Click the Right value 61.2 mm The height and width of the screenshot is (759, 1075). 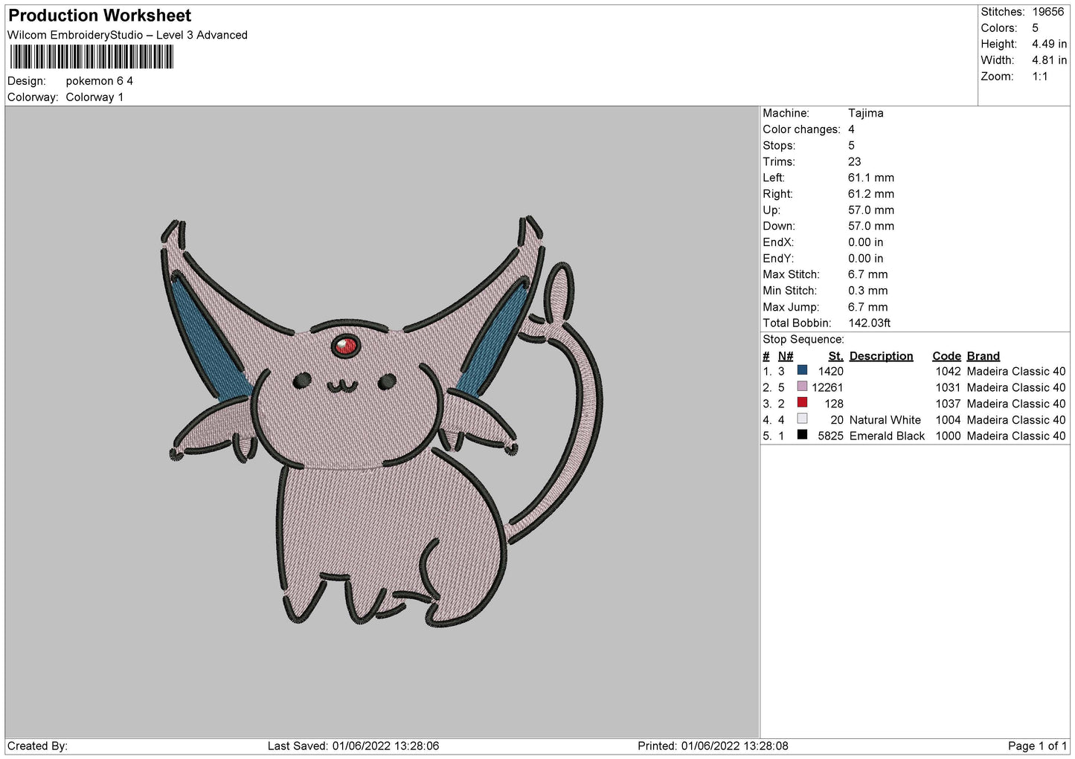tap(871, 194)
